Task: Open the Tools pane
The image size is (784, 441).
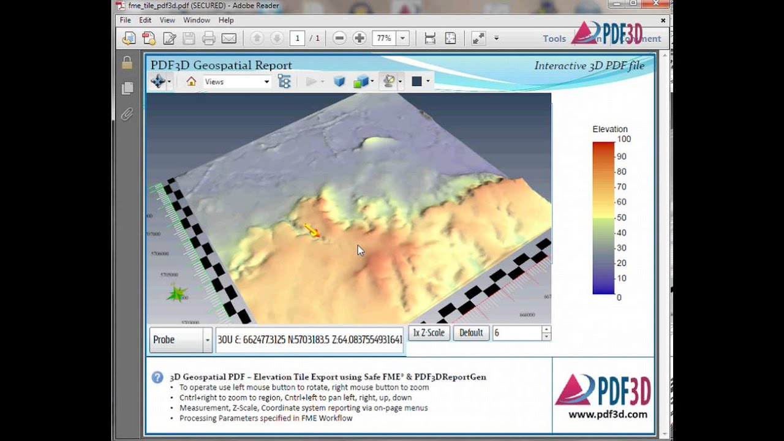Action: (x=554, y=39)
